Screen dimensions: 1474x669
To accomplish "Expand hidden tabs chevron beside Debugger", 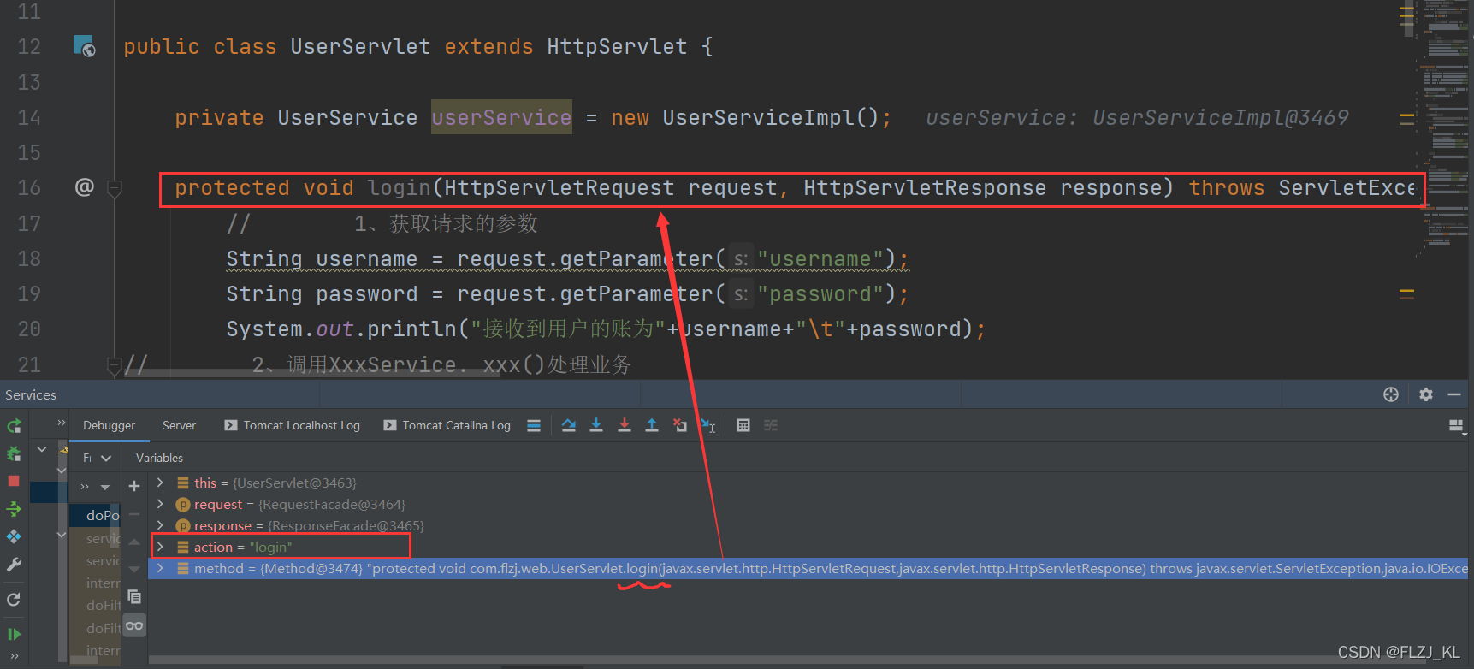I will [x=62, y=423].
